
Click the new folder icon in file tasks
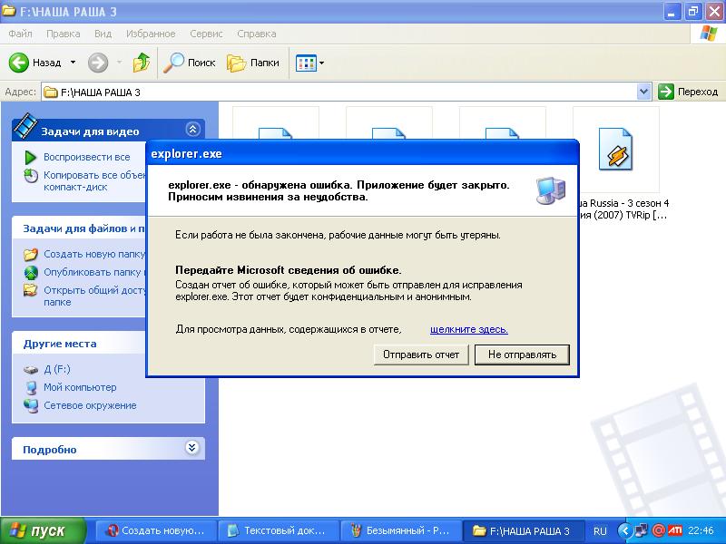click(31, 254)
